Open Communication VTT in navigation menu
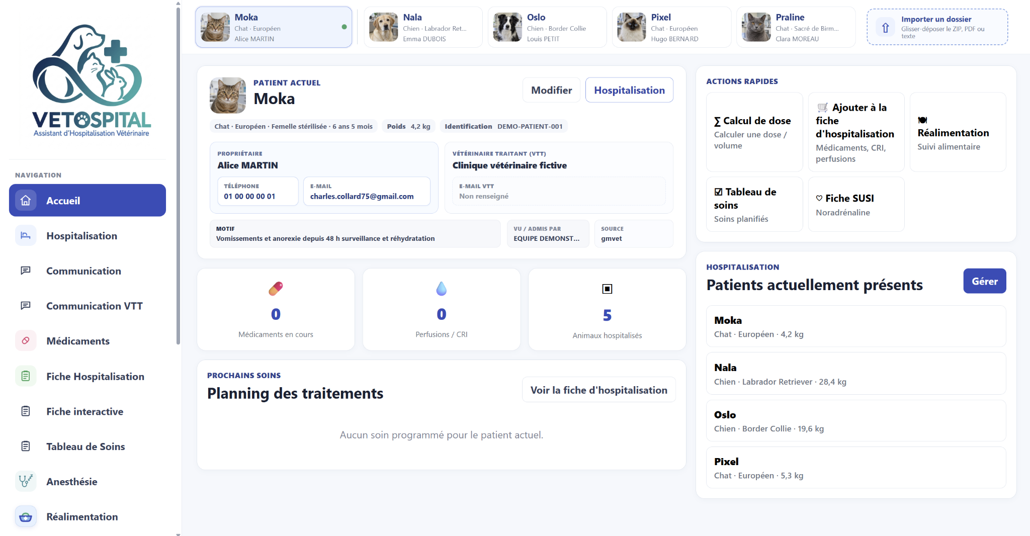 click(88, 306)
